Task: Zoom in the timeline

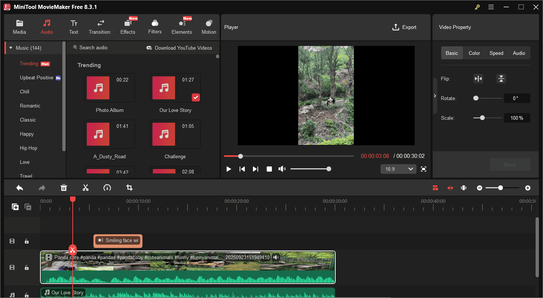Action: [528, 188]
